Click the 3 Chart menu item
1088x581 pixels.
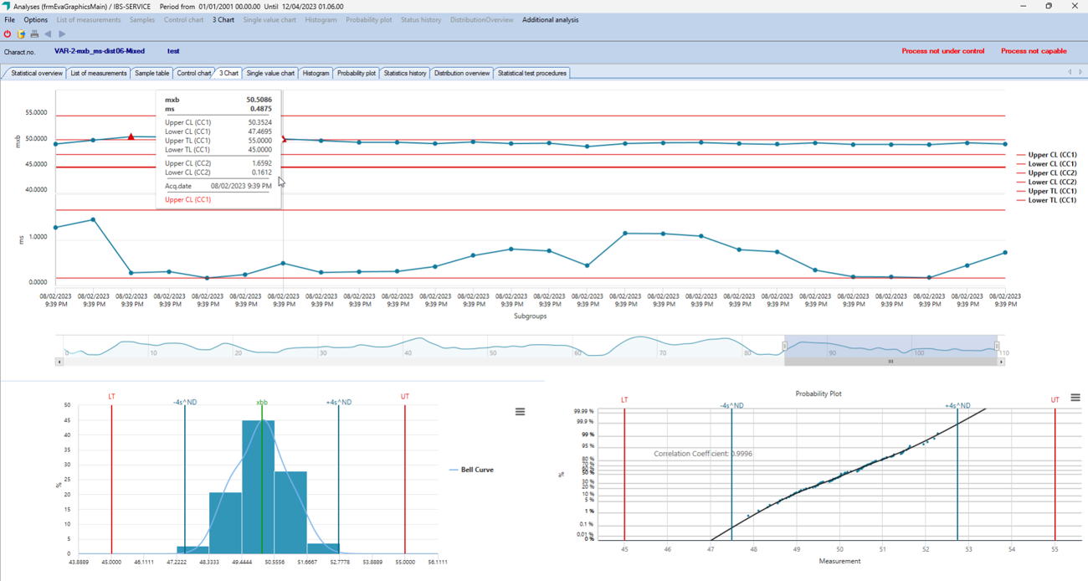[x=223, y=20]
